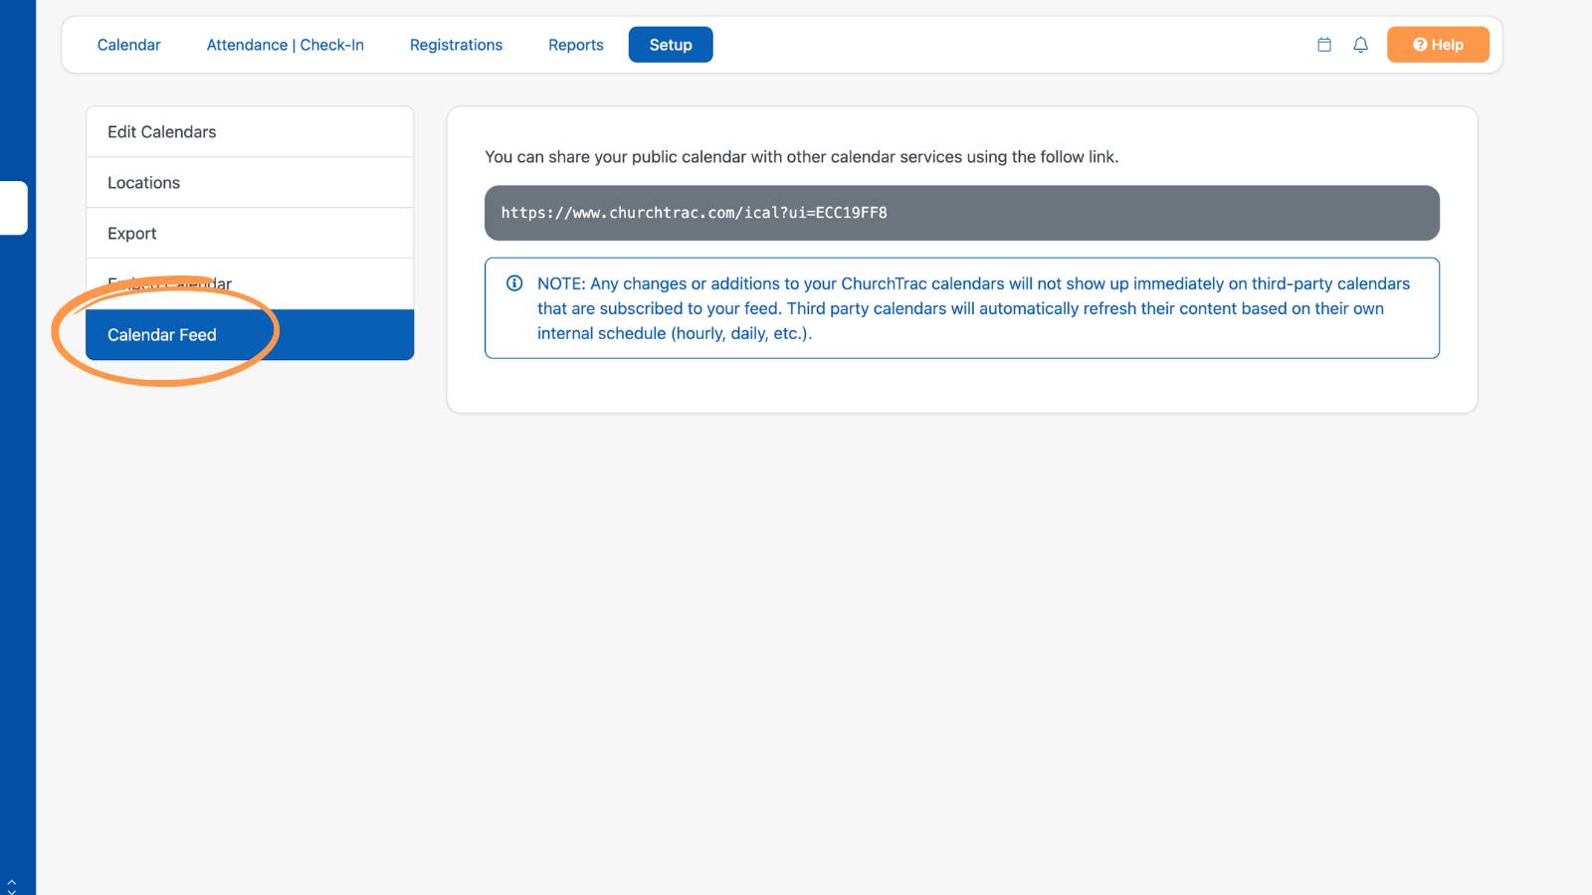Select the Setup tab
The width and height of the screenshot is (1592, 895).
tap(671, 45)
